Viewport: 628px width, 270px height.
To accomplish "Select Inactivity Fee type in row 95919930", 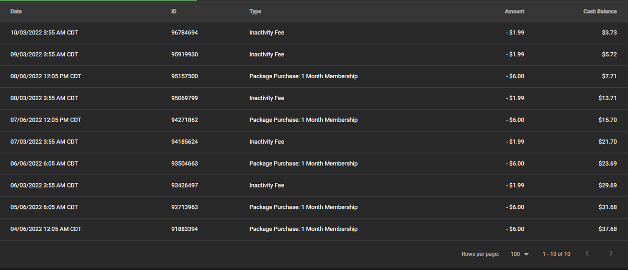I will tap(267, 54).
